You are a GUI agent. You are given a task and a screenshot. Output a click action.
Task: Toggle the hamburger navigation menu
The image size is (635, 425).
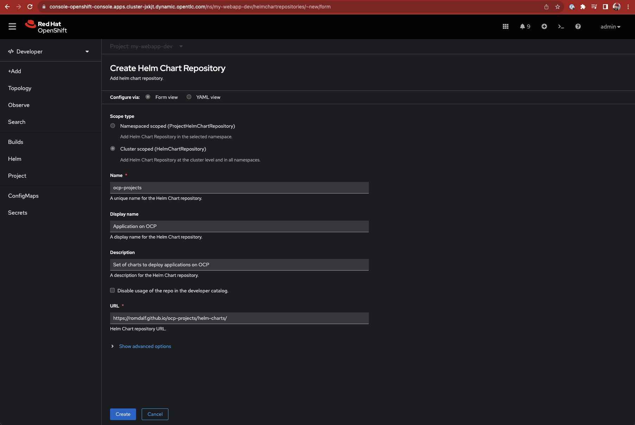(12, 27)
